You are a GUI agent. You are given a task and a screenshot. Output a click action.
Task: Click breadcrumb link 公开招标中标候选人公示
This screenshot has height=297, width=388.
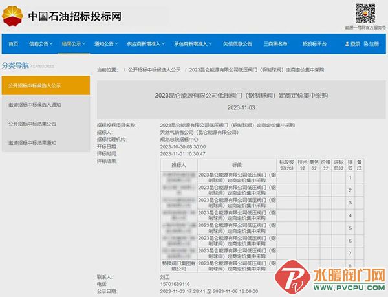pos(155,70)
